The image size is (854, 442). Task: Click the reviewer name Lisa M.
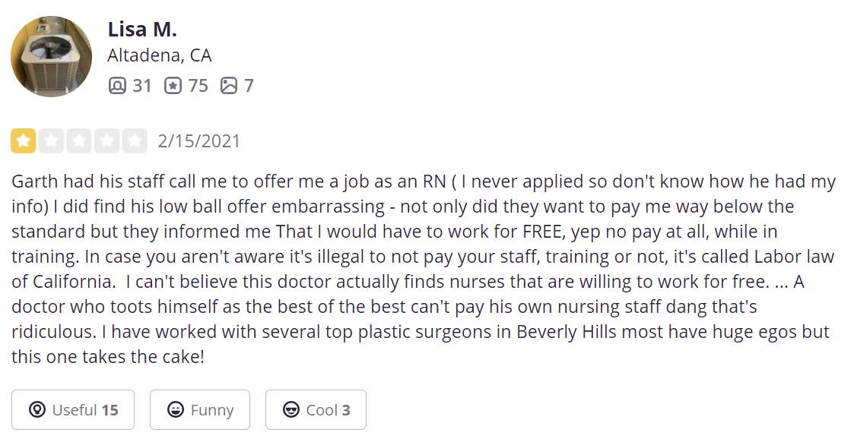142,30
